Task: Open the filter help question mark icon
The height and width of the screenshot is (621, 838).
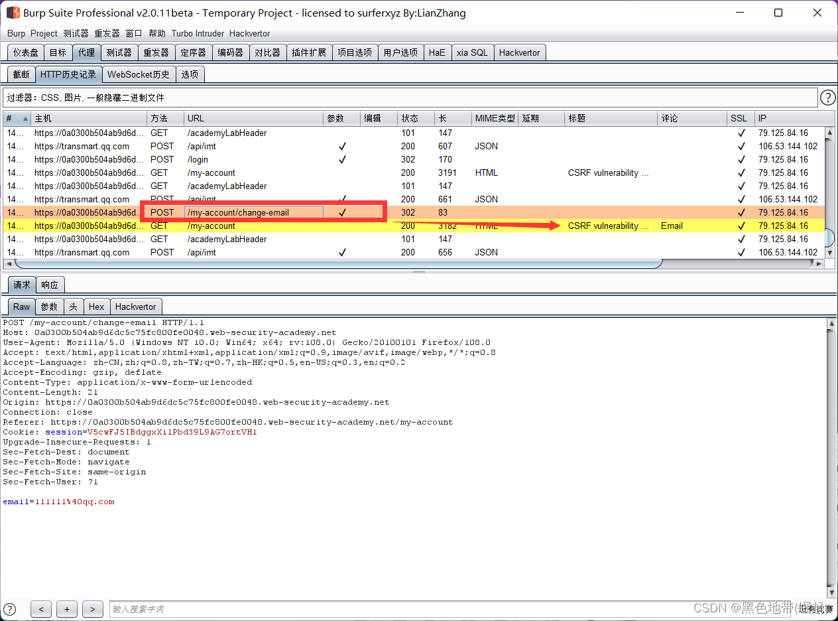Action: pos(828,98)
